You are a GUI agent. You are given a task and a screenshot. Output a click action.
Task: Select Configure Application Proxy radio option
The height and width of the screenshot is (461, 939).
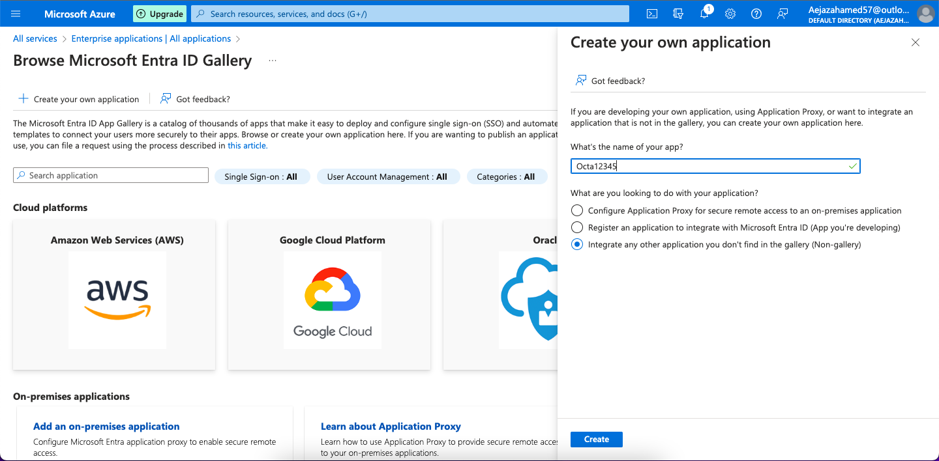pyautogui.click(x=577, y=210)
